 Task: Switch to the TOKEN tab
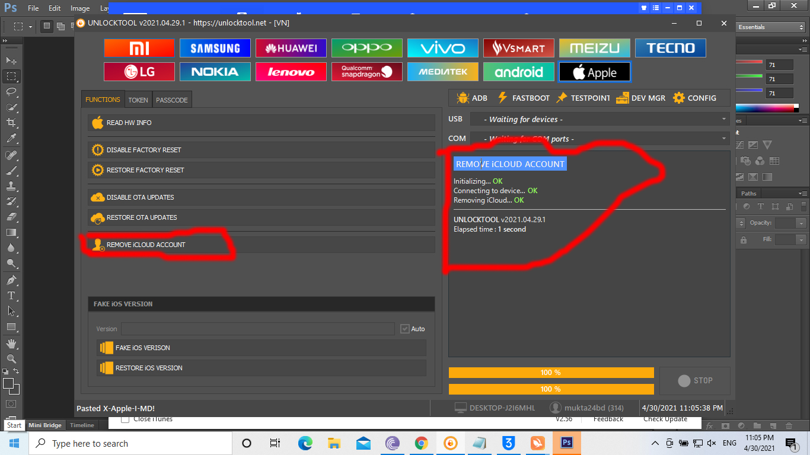tap(138, 100)
